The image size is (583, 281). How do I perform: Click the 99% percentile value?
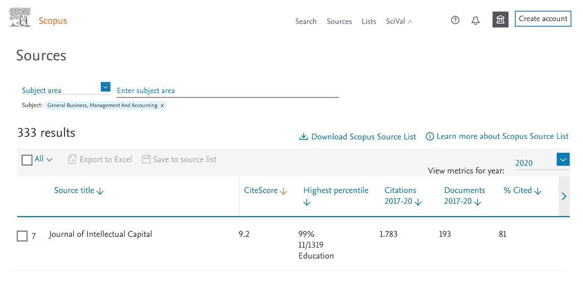[x=306, y=234]
